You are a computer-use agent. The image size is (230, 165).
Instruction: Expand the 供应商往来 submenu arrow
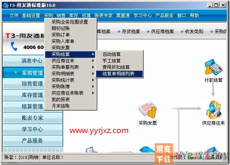point(93,60)
